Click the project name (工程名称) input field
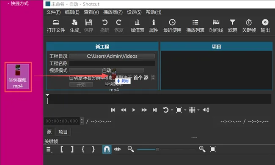The width and height of the screenshot is (275, 165). pos(112,63)
